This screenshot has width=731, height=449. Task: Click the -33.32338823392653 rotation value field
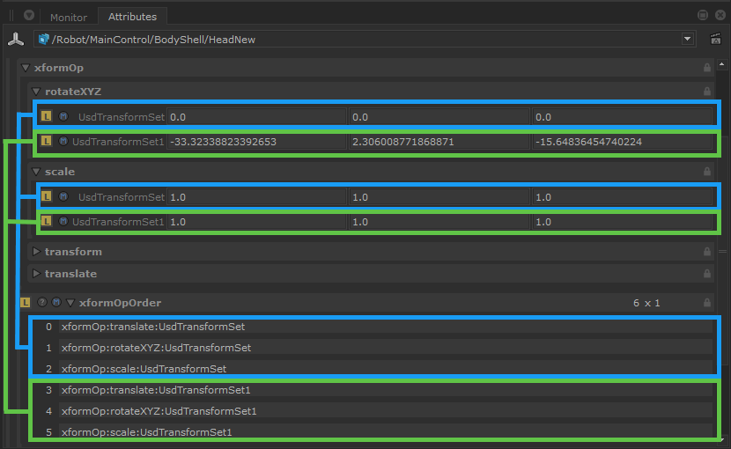pyautogui.click(x=255, y=142)
